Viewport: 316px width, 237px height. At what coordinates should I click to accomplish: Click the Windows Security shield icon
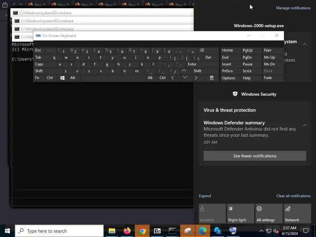(x=235, y=94)
